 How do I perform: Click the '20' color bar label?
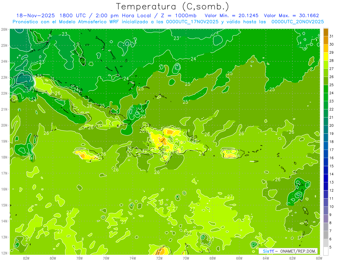click(332, 125)
